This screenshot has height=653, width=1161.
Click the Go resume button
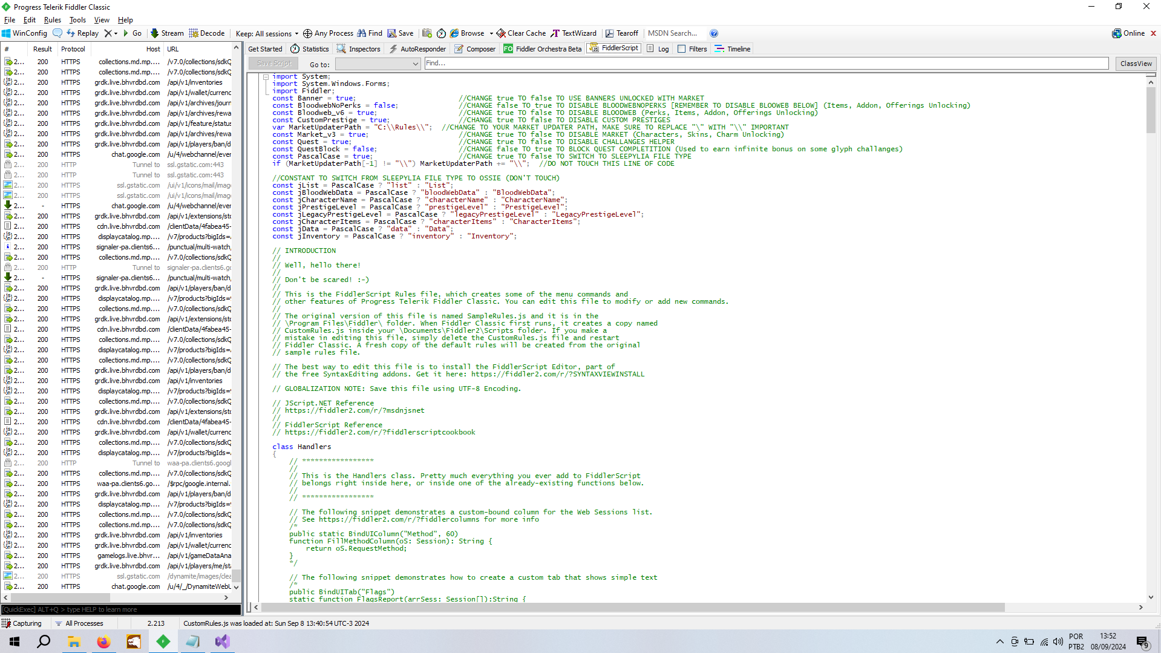132,33
